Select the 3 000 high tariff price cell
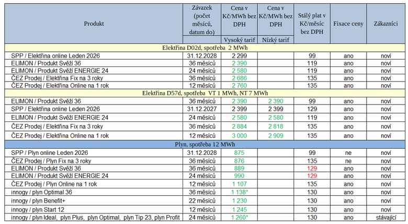Viewport: 408px width, 224px height. click(237, 136)
